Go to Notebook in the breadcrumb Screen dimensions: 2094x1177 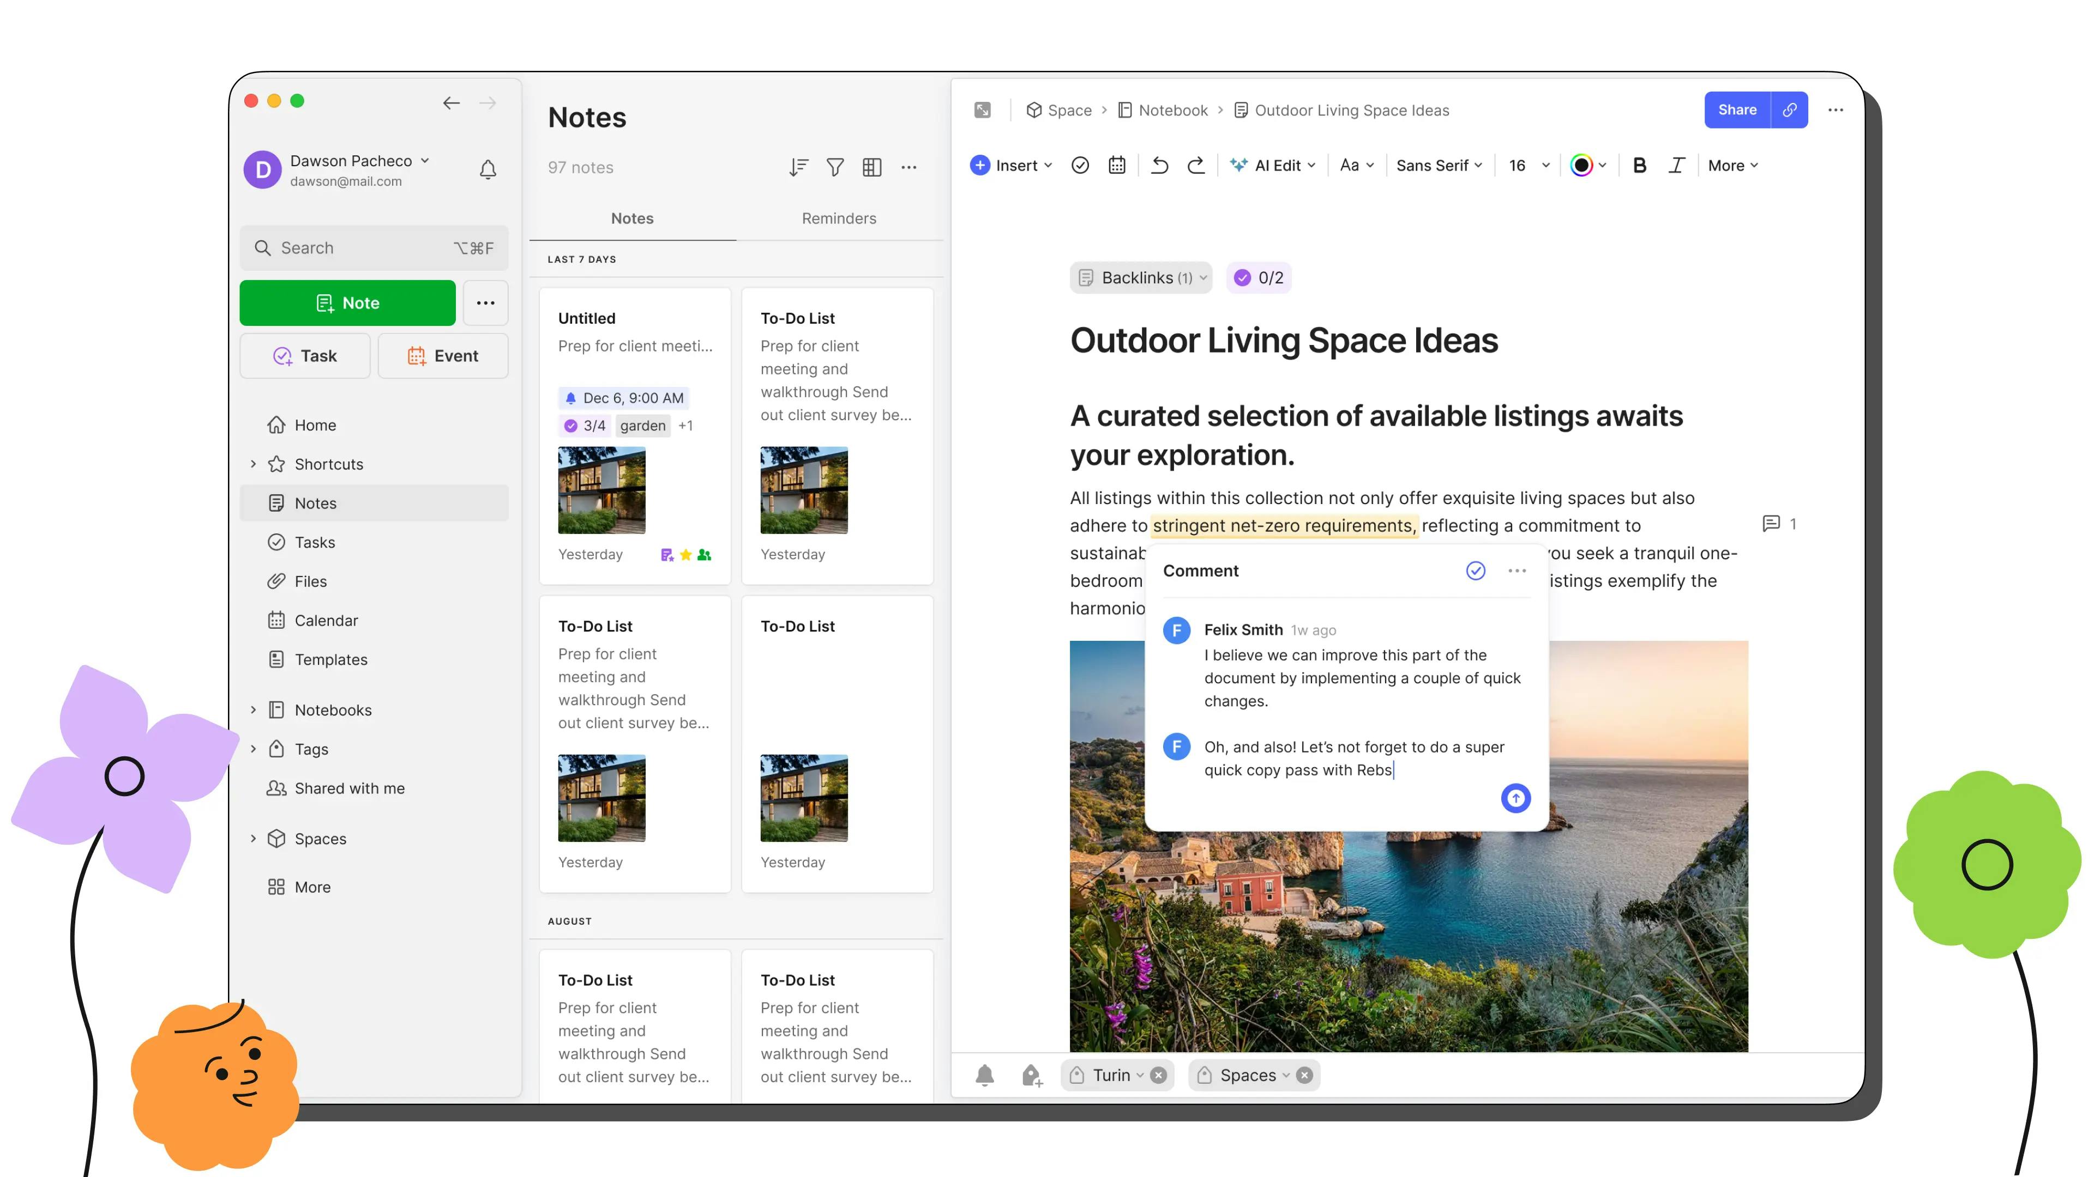point(1163,110)
